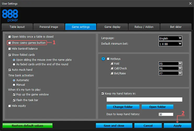The height and width of the screenshot is (131, 194).
Task: Click the hotkeys help question mark icon
Action: 103,59
